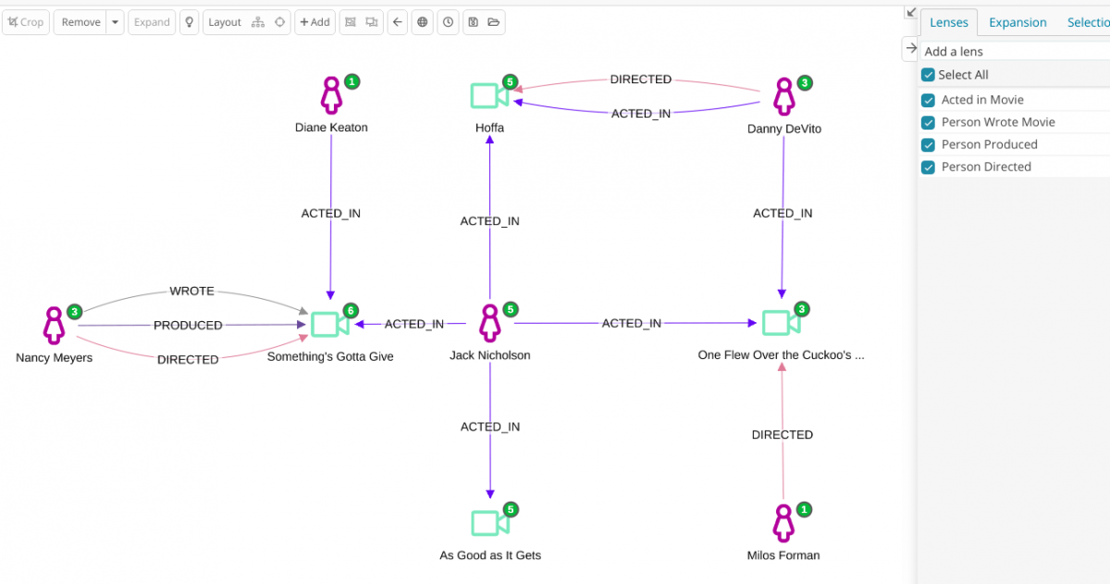Click the green badge 6 on Something's Gotta Give
This screenshot has width=1110, height=584.
[351, 311]
